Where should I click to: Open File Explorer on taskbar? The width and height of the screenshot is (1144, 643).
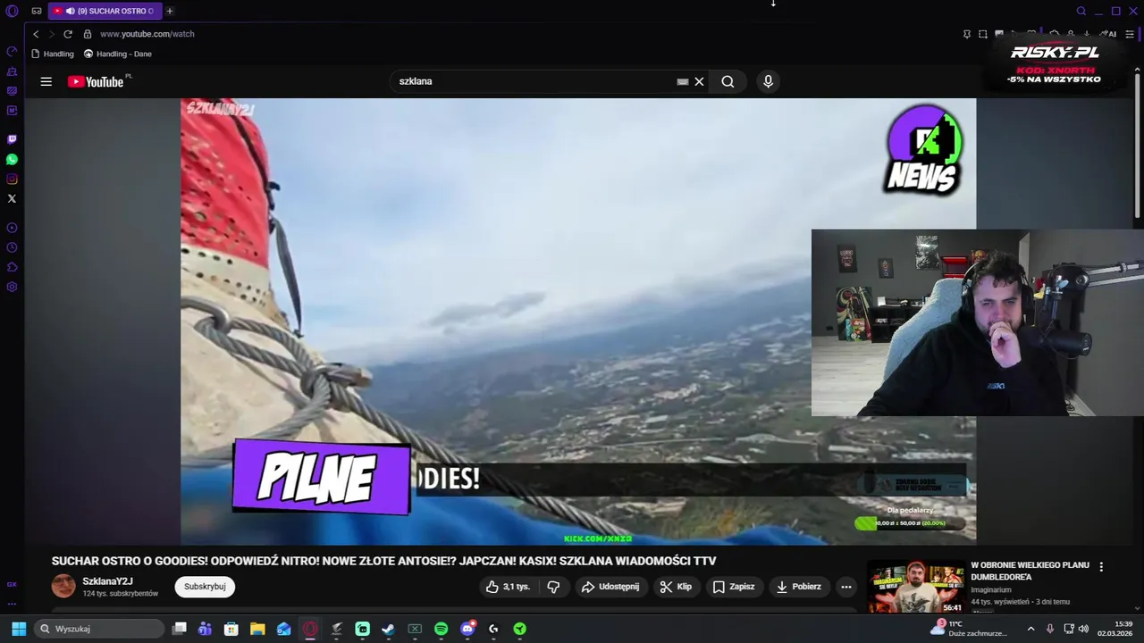pyautogui.click(x=257, y=629)
